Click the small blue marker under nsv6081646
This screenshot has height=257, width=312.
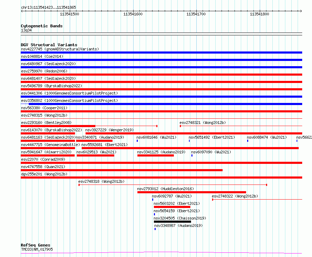137,141
